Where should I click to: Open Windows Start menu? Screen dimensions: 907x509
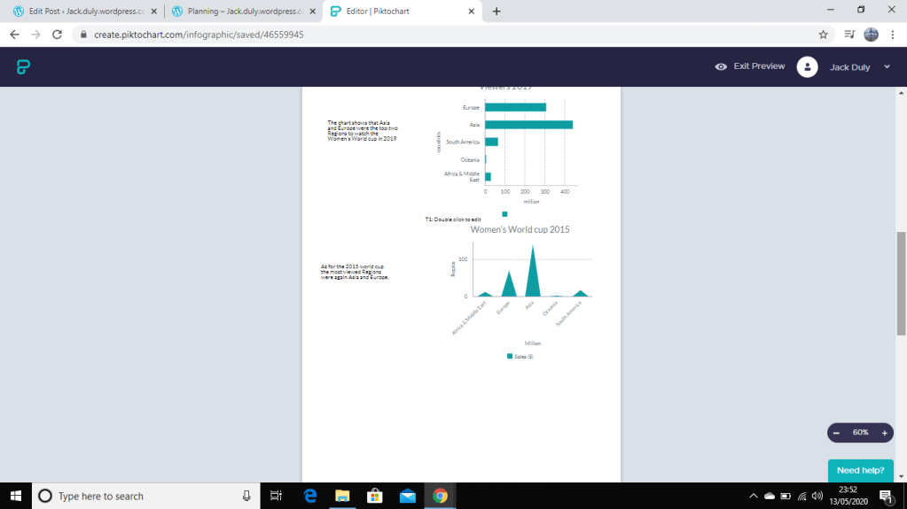[x=15, y=496]
